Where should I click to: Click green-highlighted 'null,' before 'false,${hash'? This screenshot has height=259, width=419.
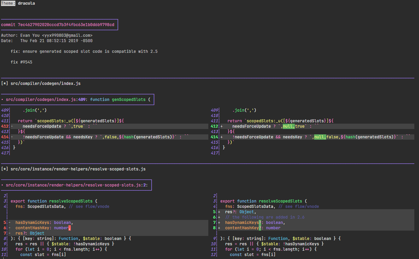(x=320, y=137)
